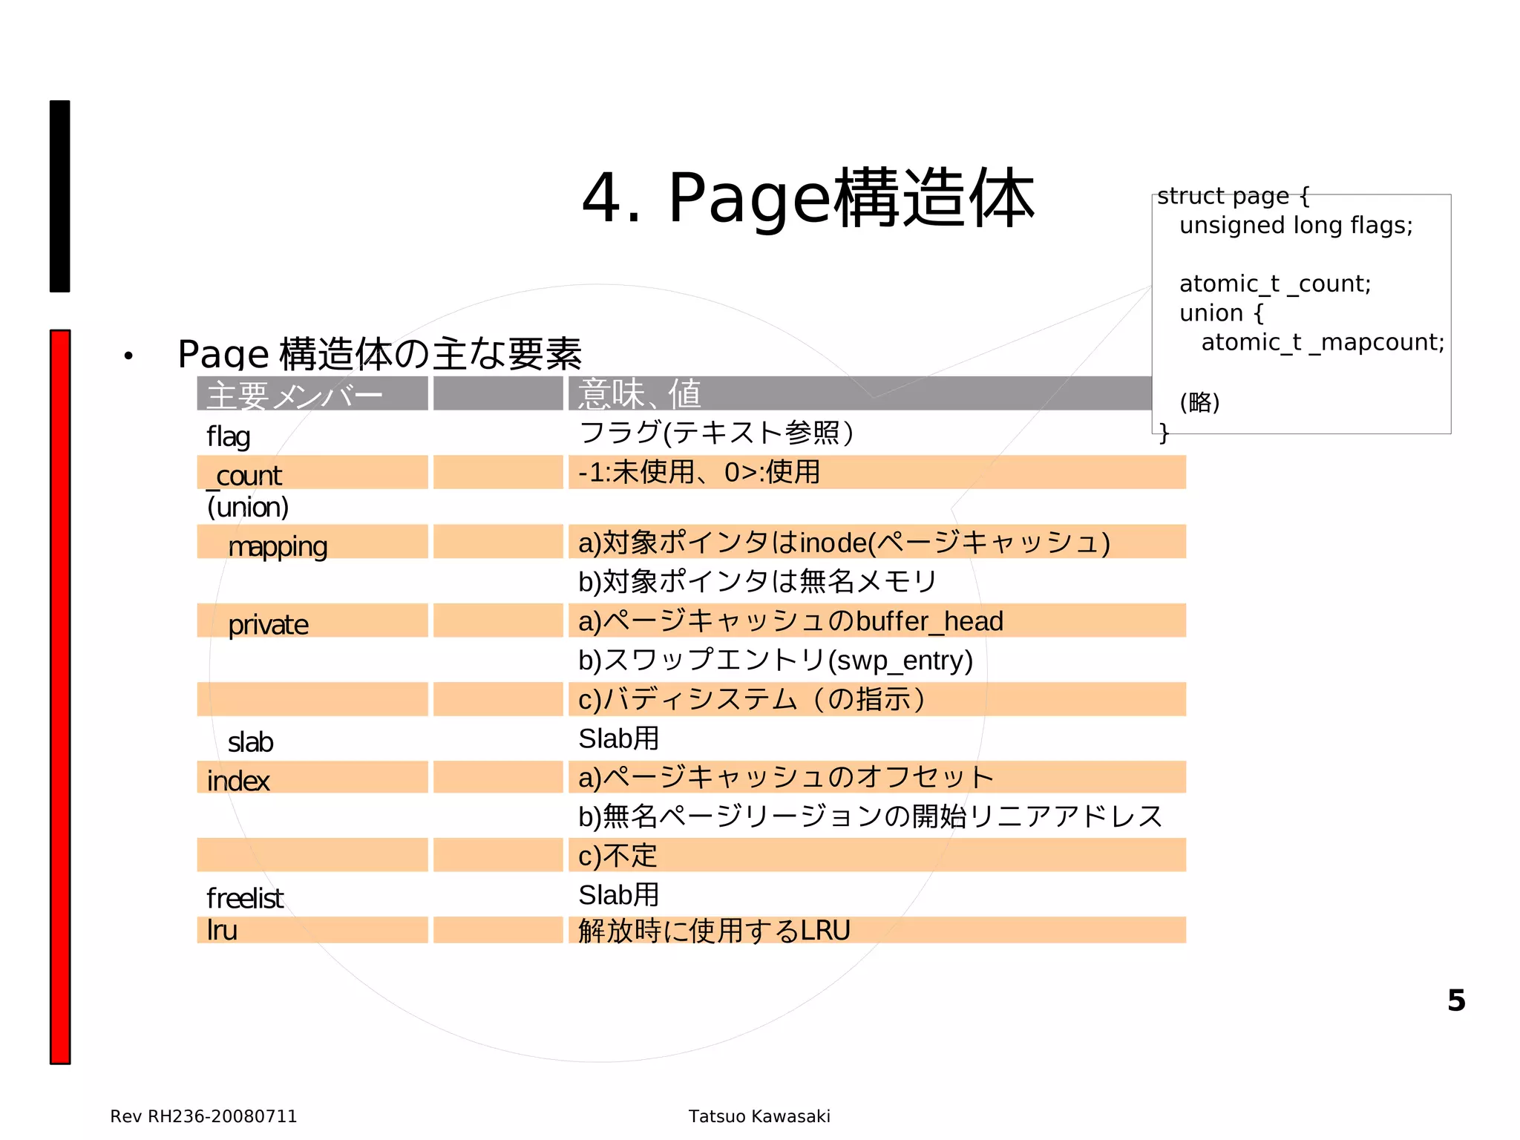
Task: Click code line 'union {'
Action: point(1221,313)
